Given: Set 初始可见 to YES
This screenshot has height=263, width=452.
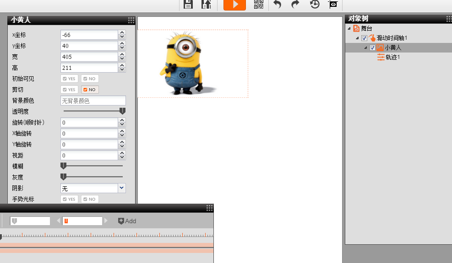Looking at the screenshot, I should click(x=69, y=79).
